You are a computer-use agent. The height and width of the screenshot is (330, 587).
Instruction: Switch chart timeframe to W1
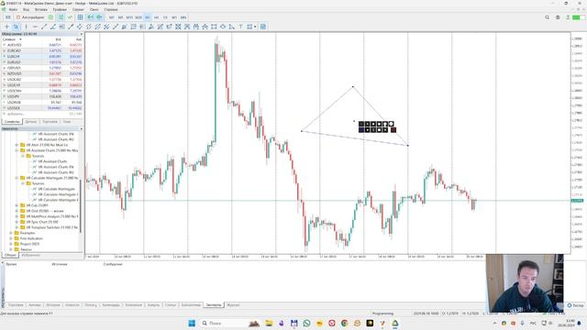[174, 17]
